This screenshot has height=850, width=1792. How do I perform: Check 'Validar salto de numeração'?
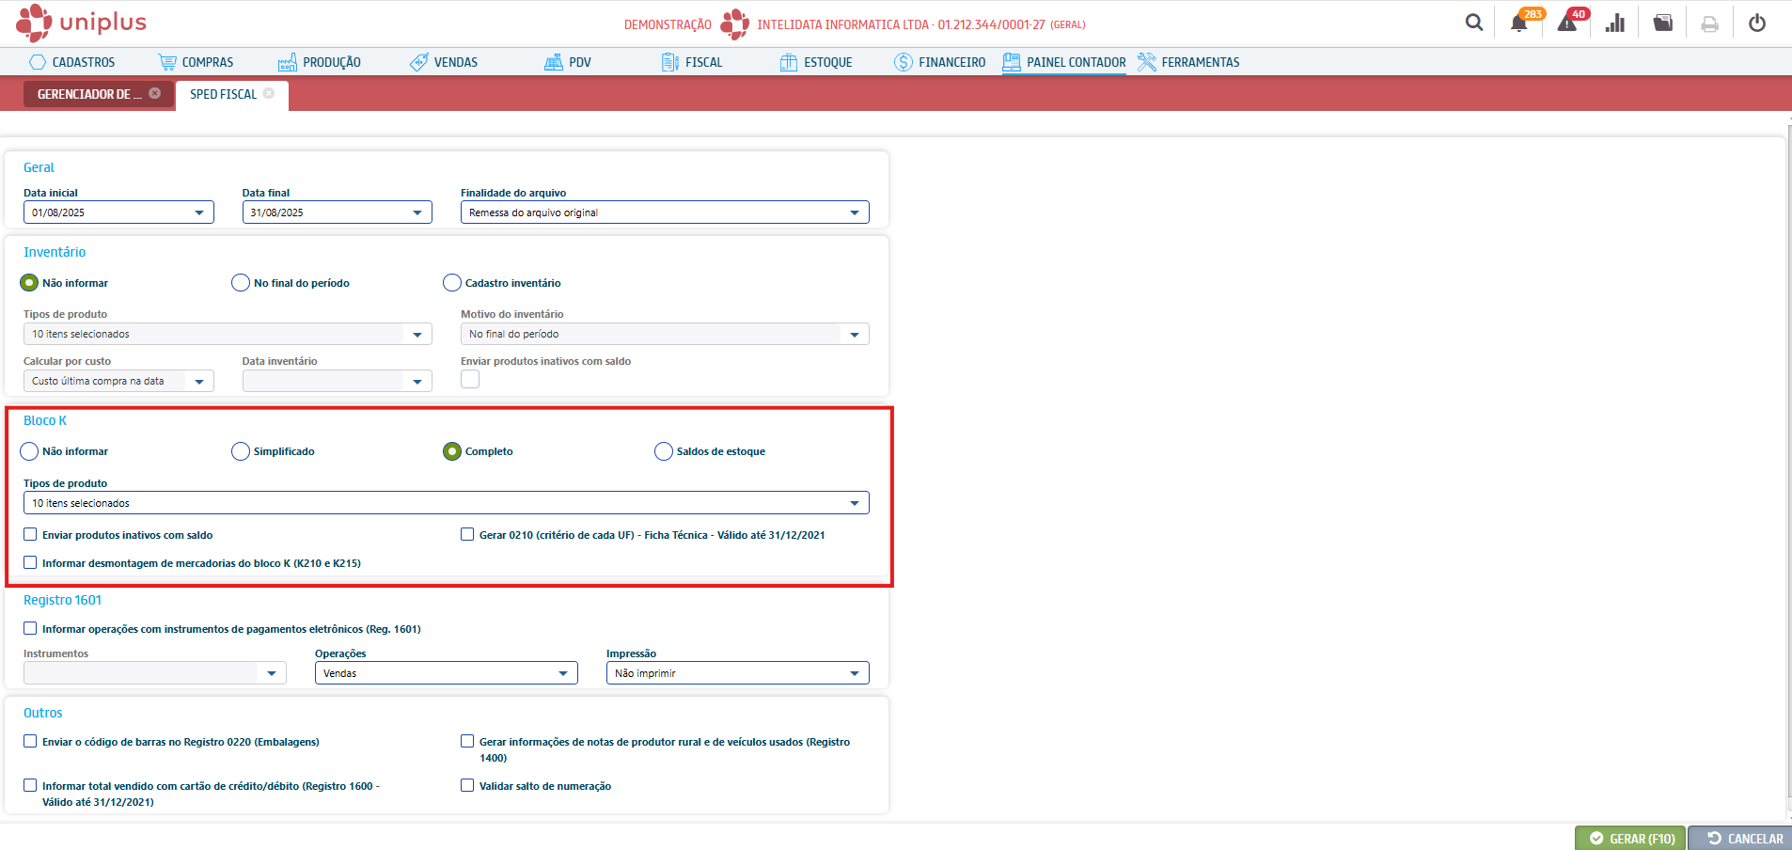467,785
